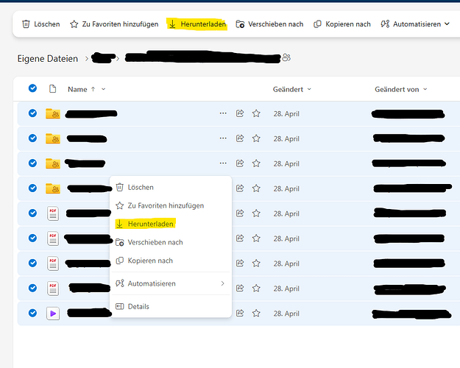The image size is (460, 368).
Task: Open more actions on first folder row
Action: [223, 113]
